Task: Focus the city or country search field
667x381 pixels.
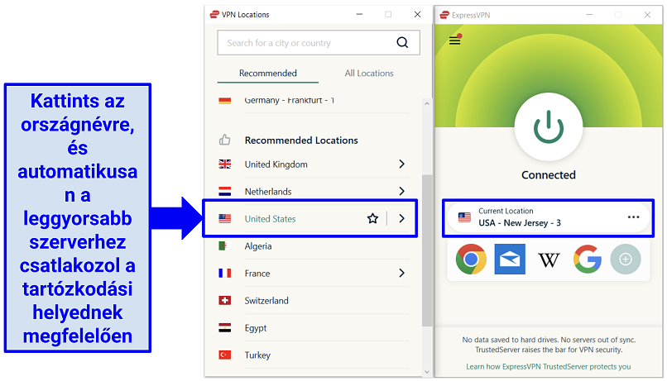Action: (x=318, y=42)
